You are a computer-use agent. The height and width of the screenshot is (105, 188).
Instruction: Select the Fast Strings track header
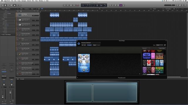pyautogui.click(x=28, y=15)
